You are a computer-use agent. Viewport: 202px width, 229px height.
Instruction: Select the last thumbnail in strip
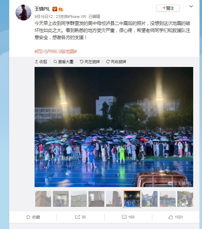pos(185,199)
